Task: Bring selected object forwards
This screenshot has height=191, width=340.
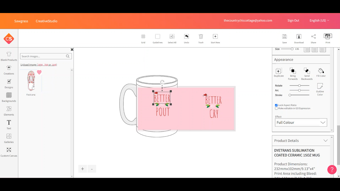Action: pos(293,74)
